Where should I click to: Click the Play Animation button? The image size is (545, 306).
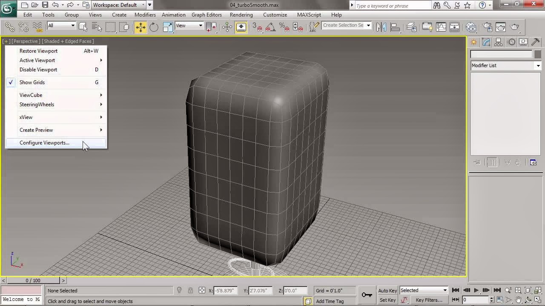(476, 290)
